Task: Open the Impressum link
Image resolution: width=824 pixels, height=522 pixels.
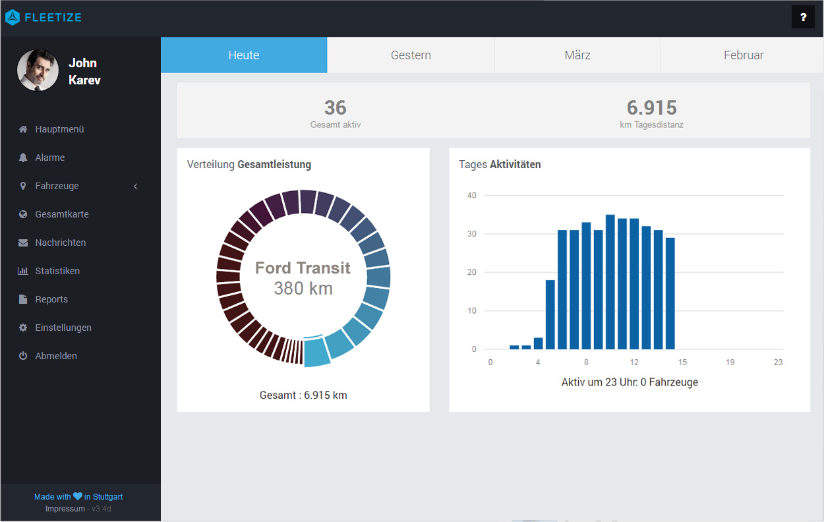Action: point(65,509)
